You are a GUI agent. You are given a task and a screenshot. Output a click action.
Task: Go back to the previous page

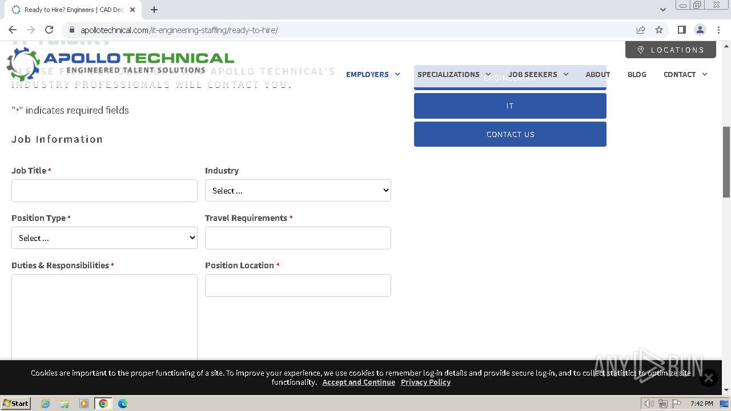tap(13, 30)
